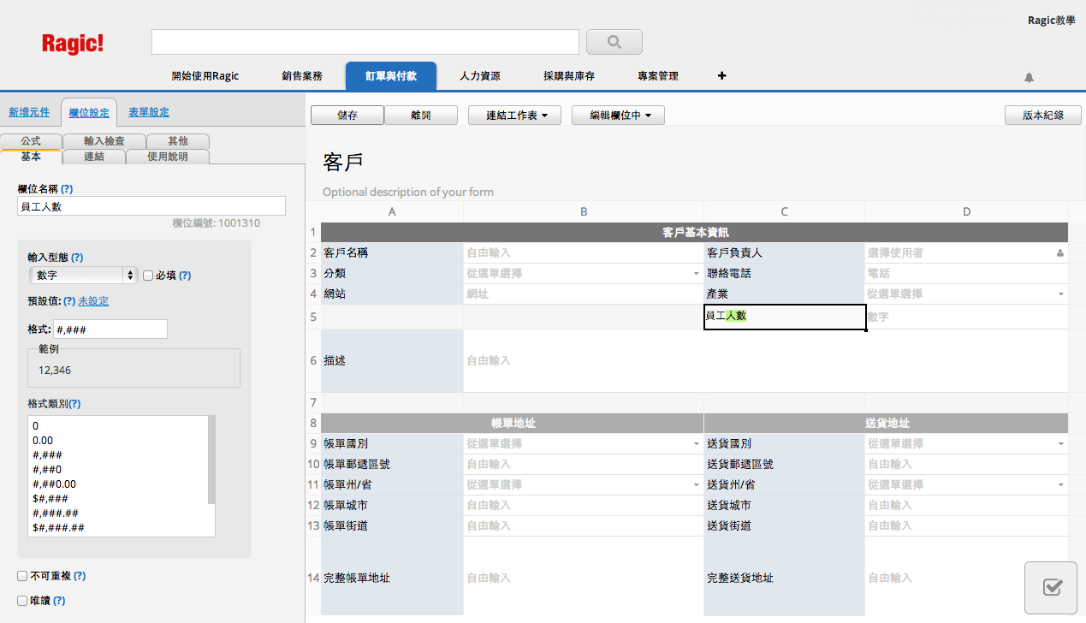
Task: Click the 離開 button
Action: 421,115
